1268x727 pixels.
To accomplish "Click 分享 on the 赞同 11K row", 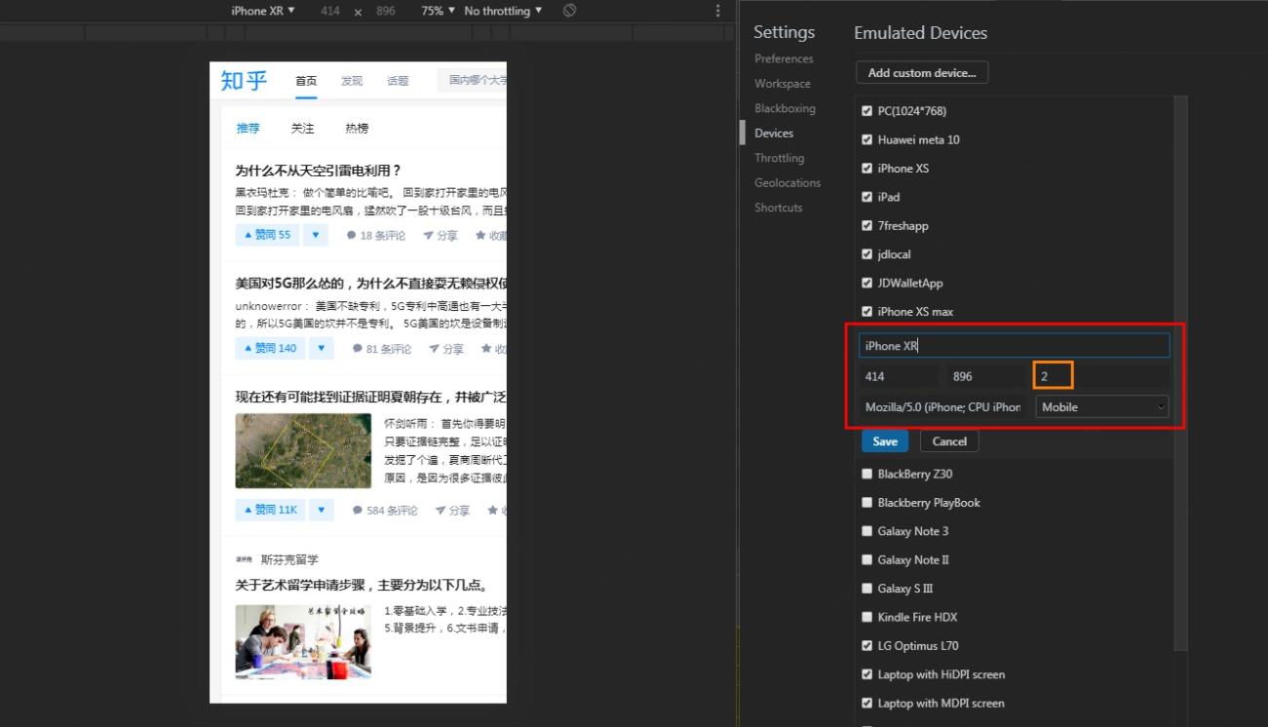I will [452, 511].
